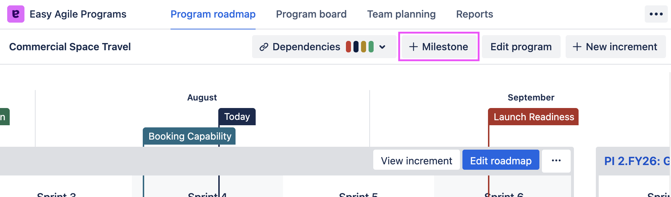Create a New increment

(x=615, y=47)
